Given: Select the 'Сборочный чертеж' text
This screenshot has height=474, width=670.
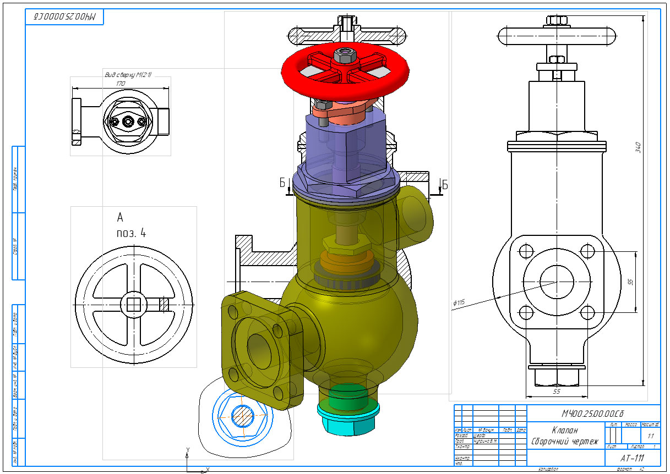Looking at the screenshot, I should tap(565, 442).
